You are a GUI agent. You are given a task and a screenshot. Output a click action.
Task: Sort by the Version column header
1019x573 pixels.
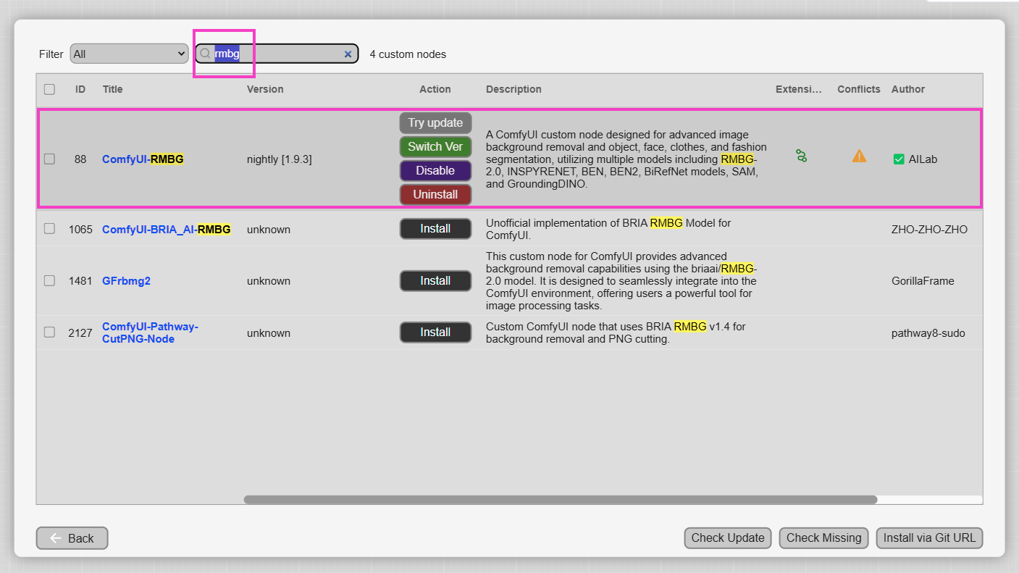265,89
